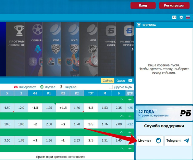Image resolution: width=193 pixels, height=160 pixels.
Task: Click the Корзина cart icon
Action: click(x=139, y=25)
